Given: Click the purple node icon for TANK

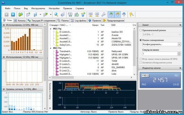Looking at the screenshot, I should pos(57,61).
